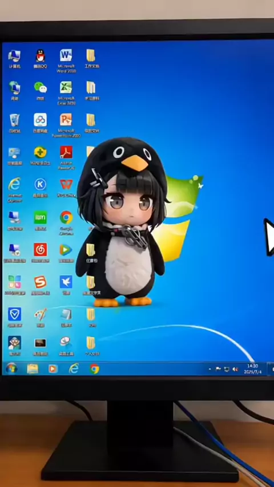
Task: Launch WPS Office red icon
Action: click(x=66, y=185)
